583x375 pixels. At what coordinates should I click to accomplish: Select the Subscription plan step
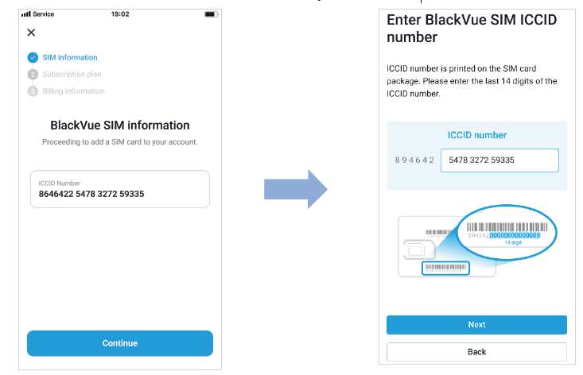pyautogui.click(x=72, y=75)
